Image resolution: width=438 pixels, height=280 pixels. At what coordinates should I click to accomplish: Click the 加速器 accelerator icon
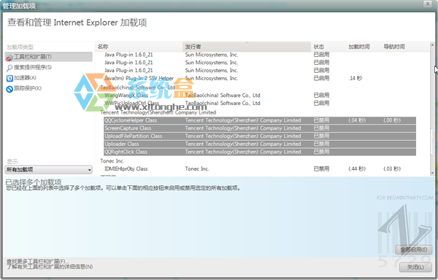tap(9, 78)
